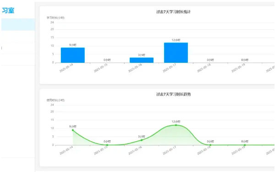
Task: Click the blue 9小时 bar for 2025-05-14
Action: [73, 55]
